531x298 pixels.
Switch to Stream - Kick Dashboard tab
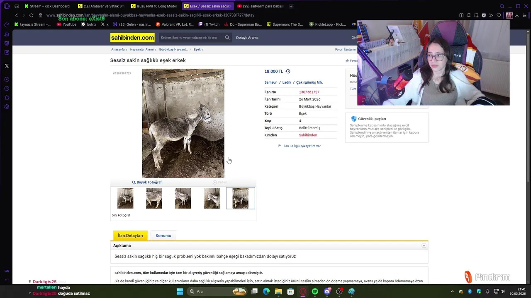pyautogui.click(x=47, y=6)
